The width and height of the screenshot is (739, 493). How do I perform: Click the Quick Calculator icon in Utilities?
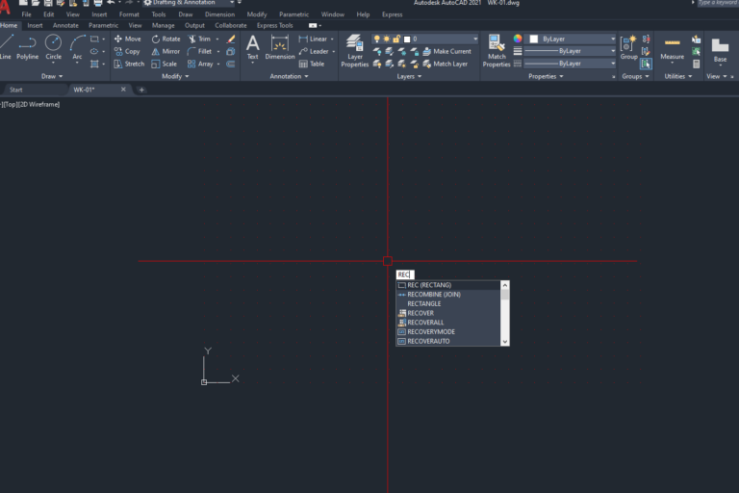pos(696,64)
